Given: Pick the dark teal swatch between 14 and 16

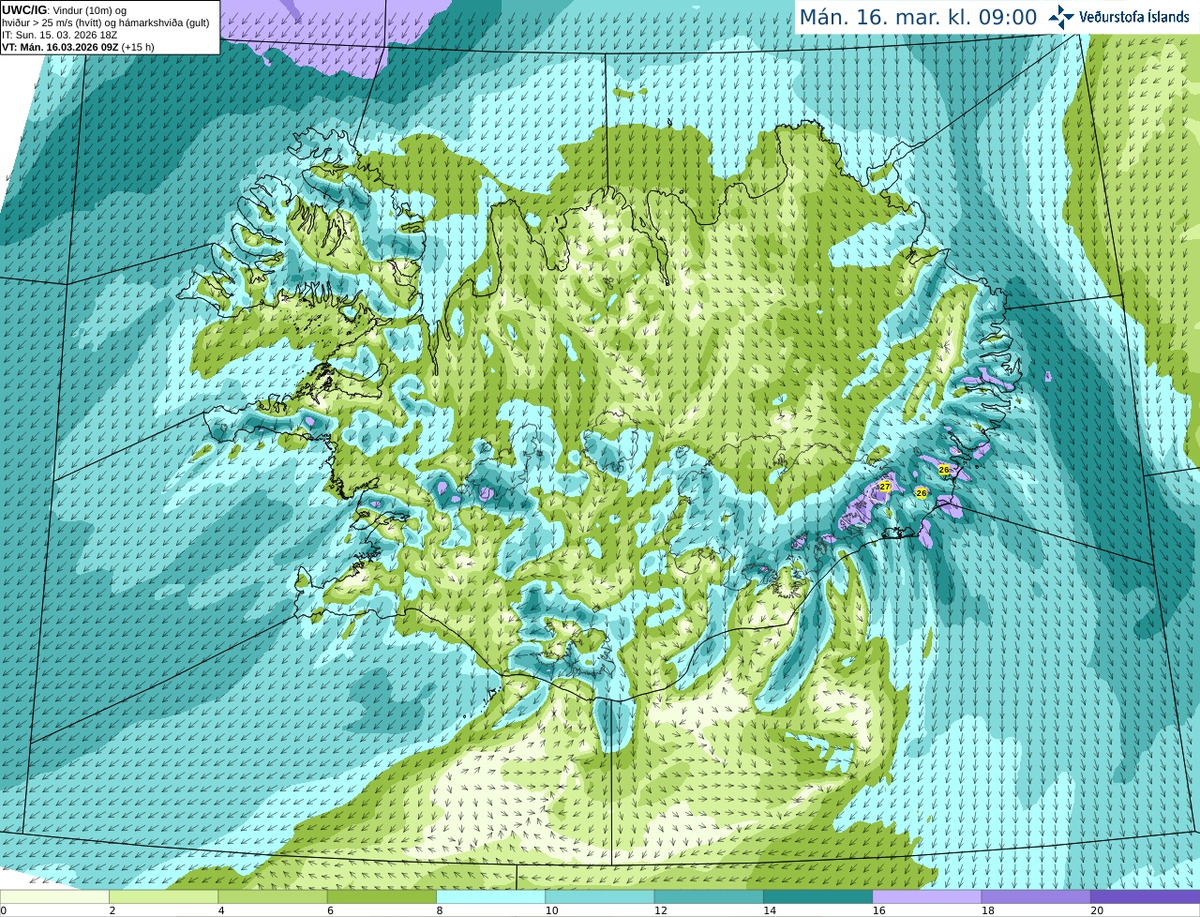Looking at the screenshot, I should 817,896.
